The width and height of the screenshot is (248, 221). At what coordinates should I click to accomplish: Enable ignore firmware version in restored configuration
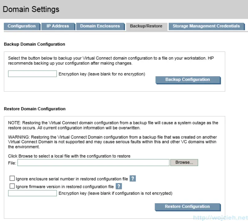click(12, 186)
